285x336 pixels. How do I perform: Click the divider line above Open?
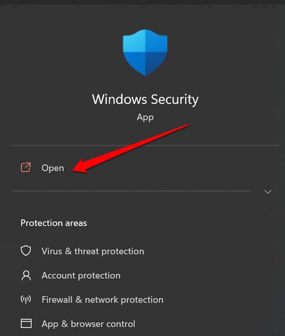pos(145,146)
